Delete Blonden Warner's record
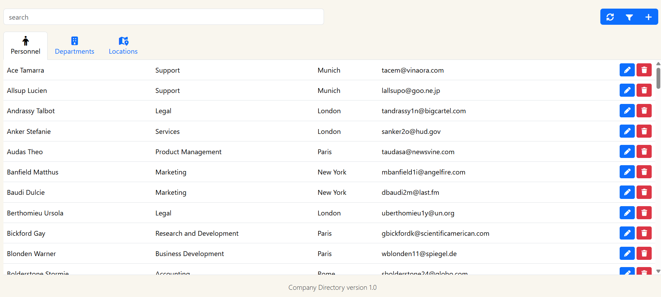The height and width of the screenshot is (297, 661). [644, 253]
